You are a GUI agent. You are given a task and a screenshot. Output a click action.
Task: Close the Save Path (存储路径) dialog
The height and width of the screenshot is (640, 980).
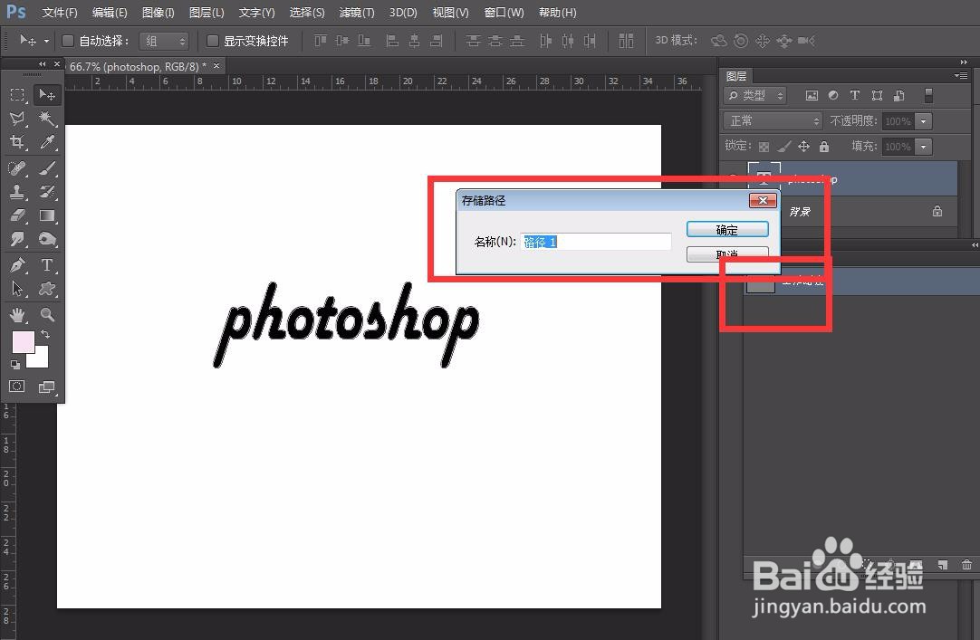(763, 200)
